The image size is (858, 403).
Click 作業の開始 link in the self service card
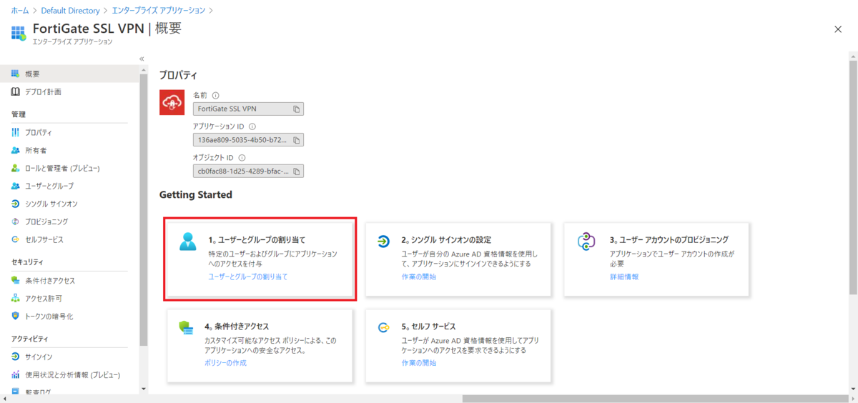pos(419,363)
